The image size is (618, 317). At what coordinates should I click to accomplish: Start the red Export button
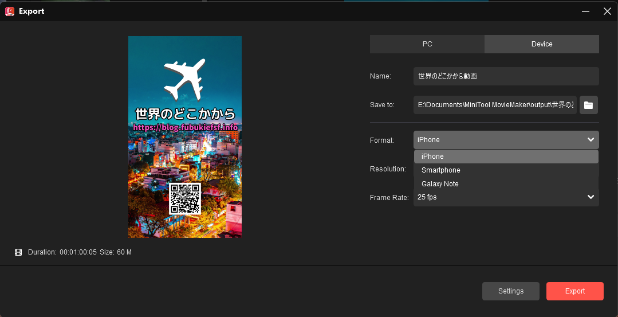[575, 291]
